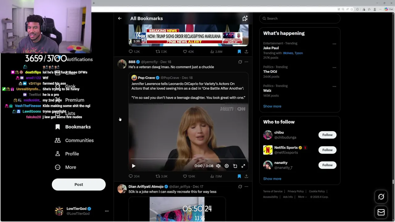Open Grok icon on Dian Arifiyati's post
Screen dimensions: 395x222
(240, 187)
